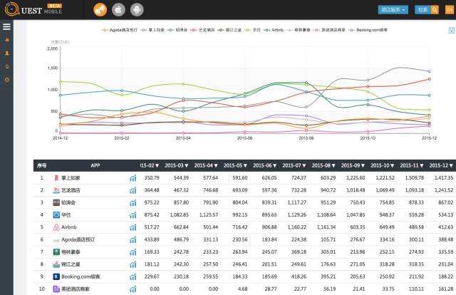Image resolution: width=456 pixels, height=295 pixels.
Task: Click the 161.28 value cell
Action: tap(446, 289)
